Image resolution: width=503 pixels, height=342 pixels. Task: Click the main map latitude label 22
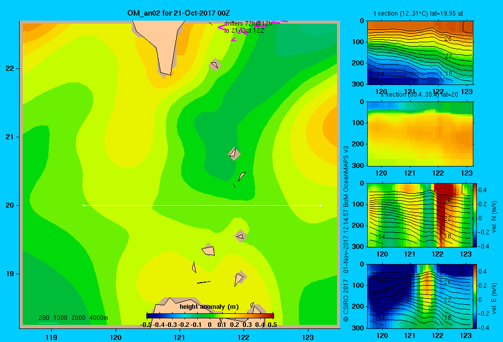tap(10, 69)
